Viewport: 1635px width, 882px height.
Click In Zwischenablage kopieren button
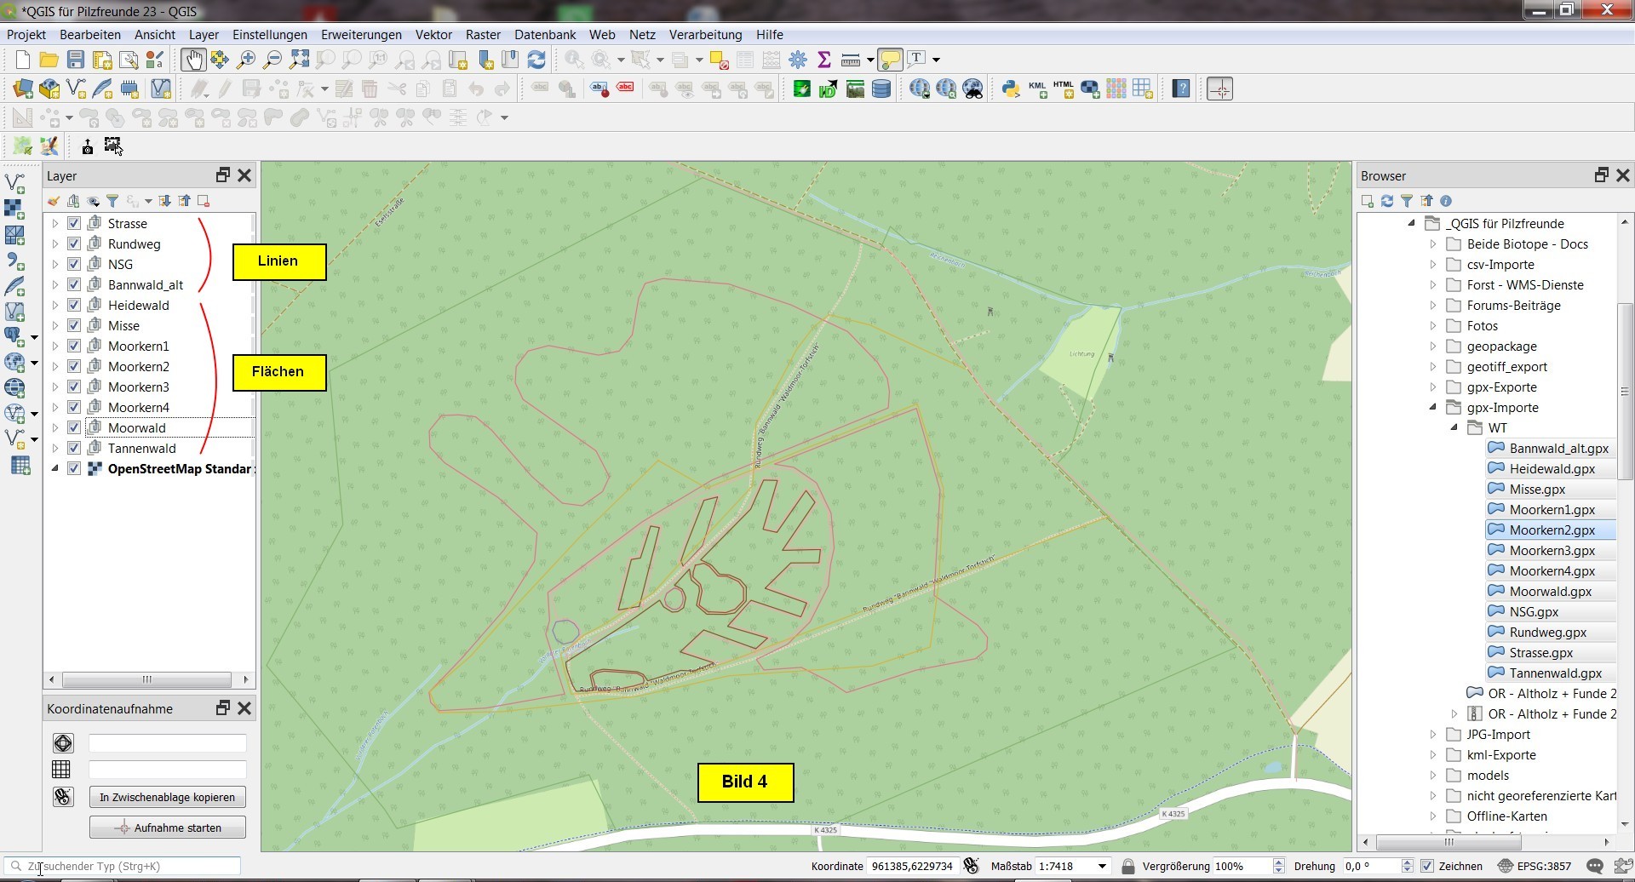[x=167, y=798]
